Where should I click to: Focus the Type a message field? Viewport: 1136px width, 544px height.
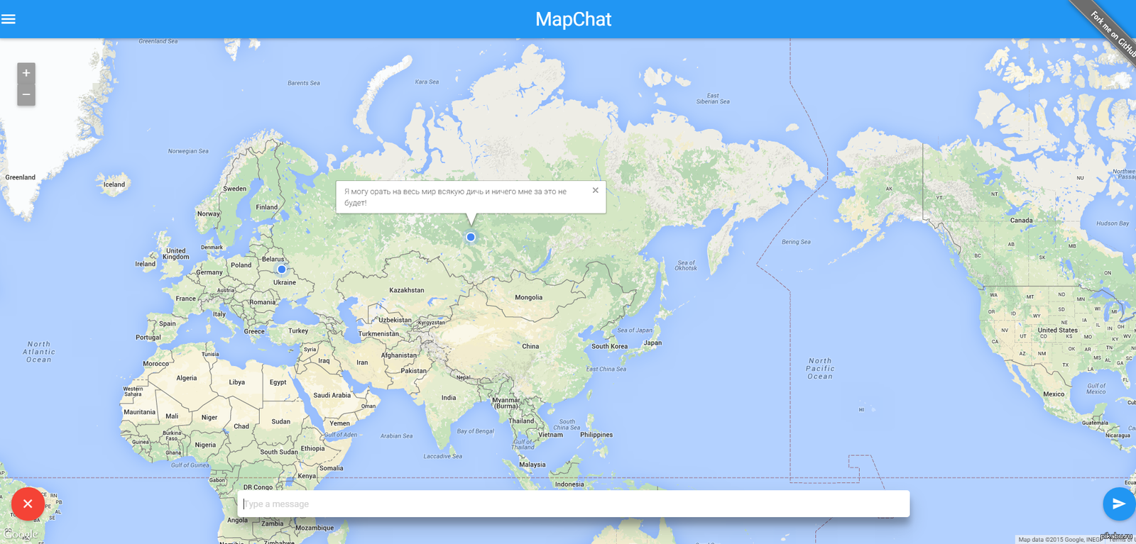pos(573,504)
